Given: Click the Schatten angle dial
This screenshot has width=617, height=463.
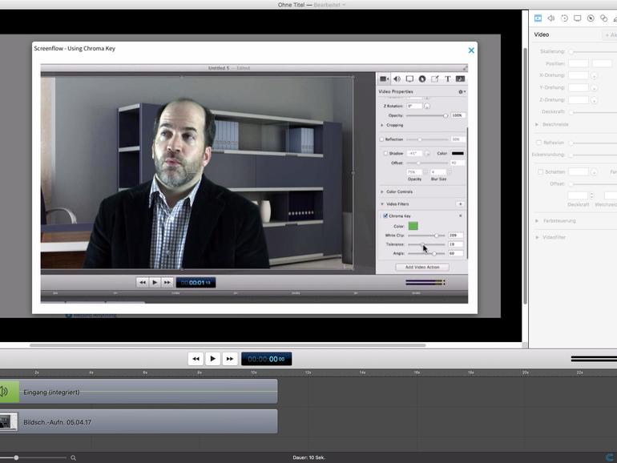Looking at the screenshot, I should click(595, 172).
